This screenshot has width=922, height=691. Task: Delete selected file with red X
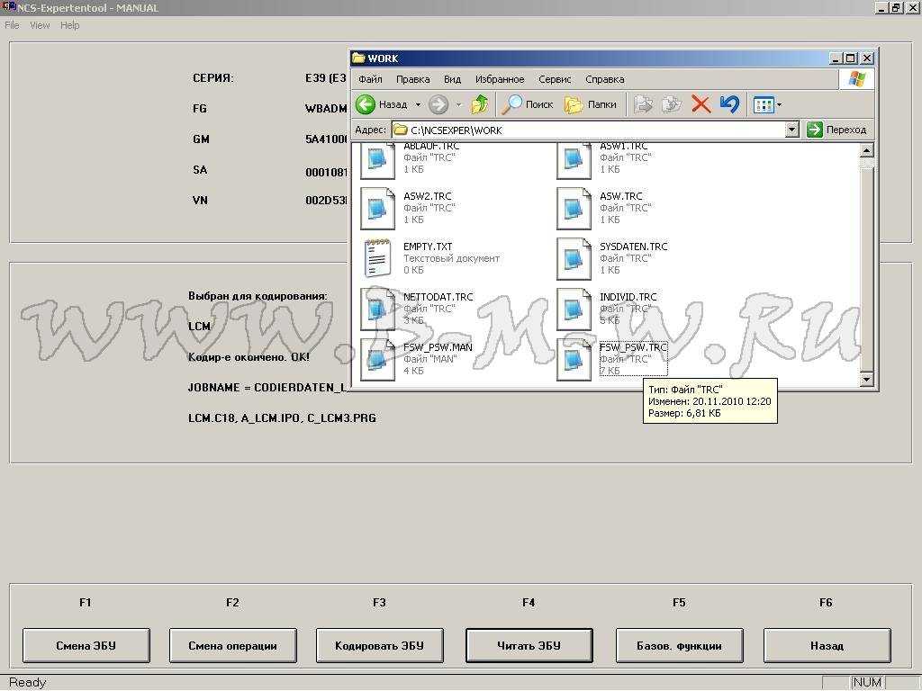pyautogui.click(x=701, y=104)
